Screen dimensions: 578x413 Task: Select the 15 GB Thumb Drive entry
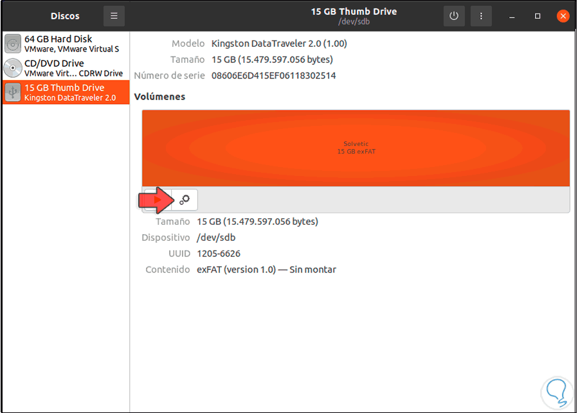click(64, 92)
